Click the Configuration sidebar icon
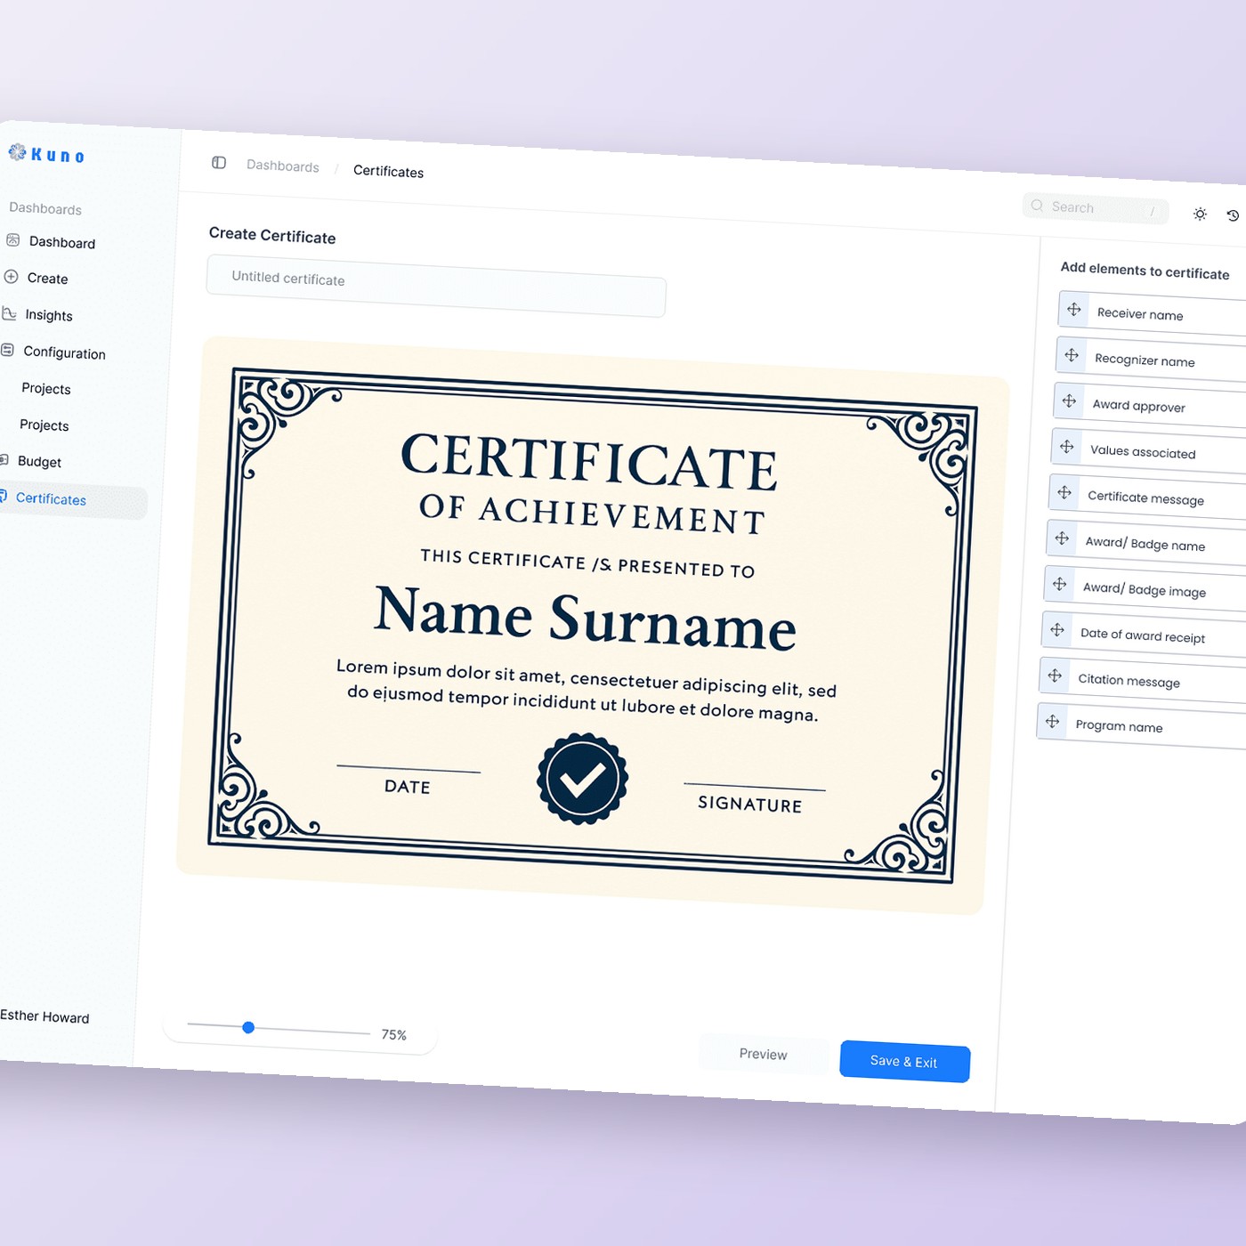This screenshot has height=1246, width=1246. tap(7, 350)
